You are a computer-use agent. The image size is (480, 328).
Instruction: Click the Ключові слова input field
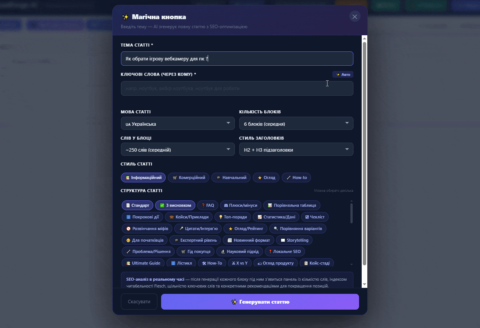[x=237, y=88]
